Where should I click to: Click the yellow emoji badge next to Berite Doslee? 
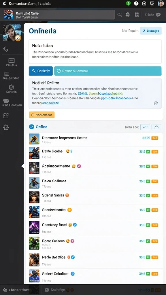pyautogui.click(x=67, y=151)
